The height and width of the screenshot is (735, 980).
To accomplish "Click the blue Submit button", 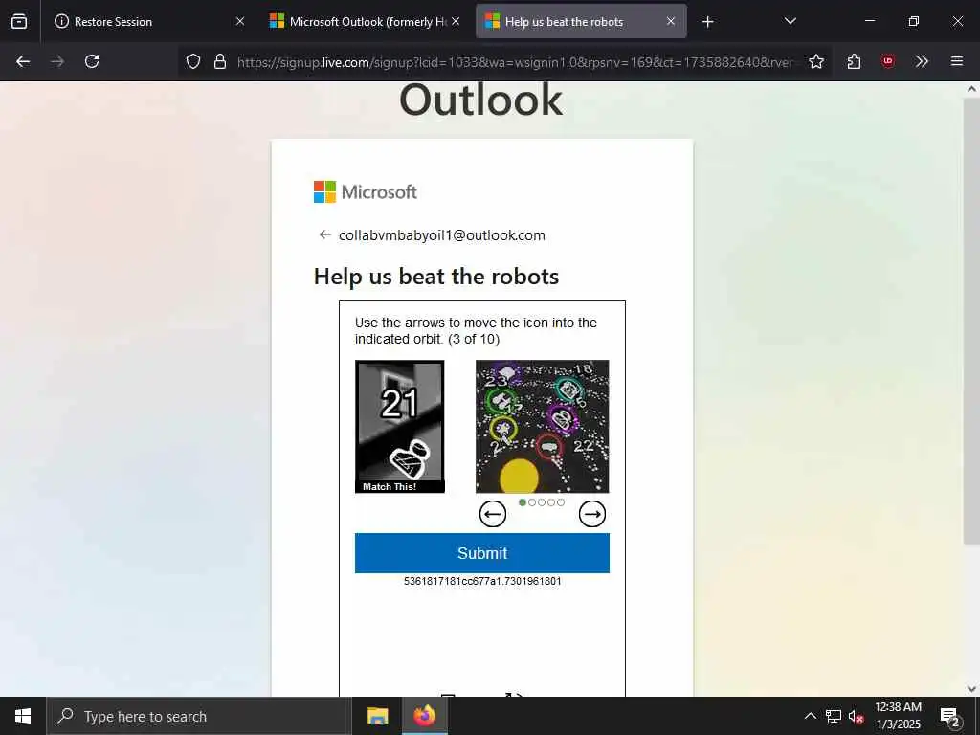I will tap(482, 553).
